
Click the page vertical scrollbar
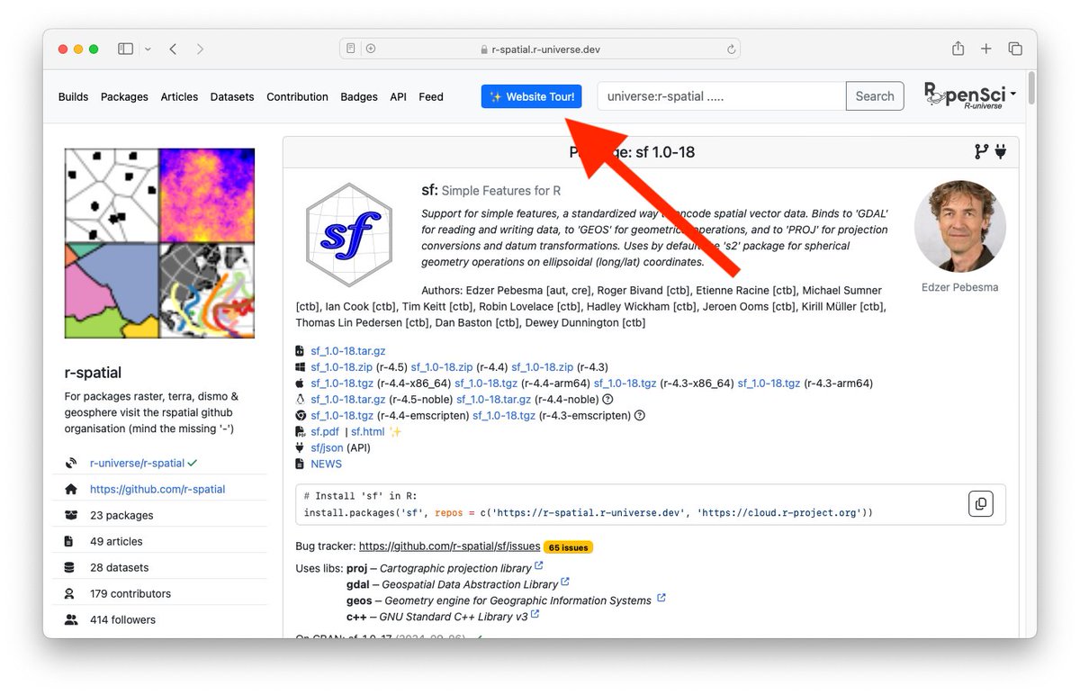coord(1031,87)
